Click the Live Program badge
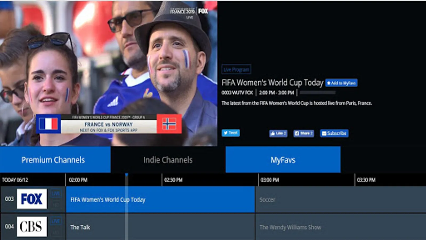The image size is (426, 240). click(236, 70)
